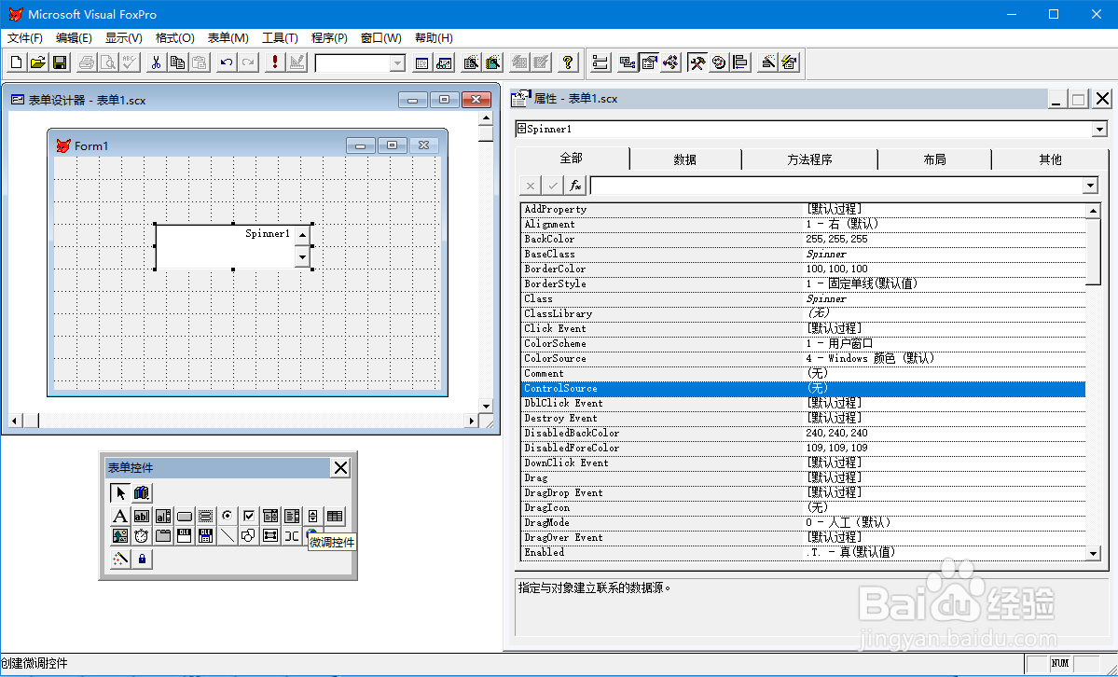Click the X cancel button beside property box

pos(530,186)
